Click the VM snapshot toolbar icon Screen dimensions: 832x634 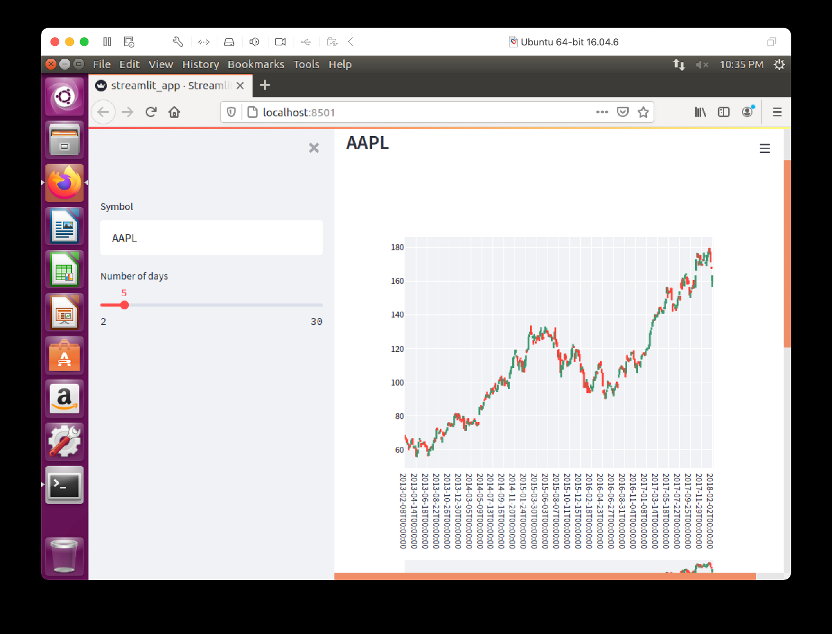tap(129, 42)
